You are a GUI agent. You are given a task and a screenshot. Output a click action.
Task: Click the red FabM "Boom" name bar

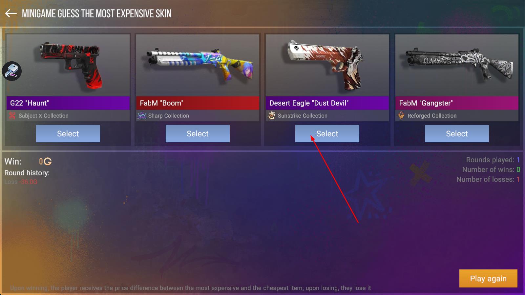click(198, 103)
